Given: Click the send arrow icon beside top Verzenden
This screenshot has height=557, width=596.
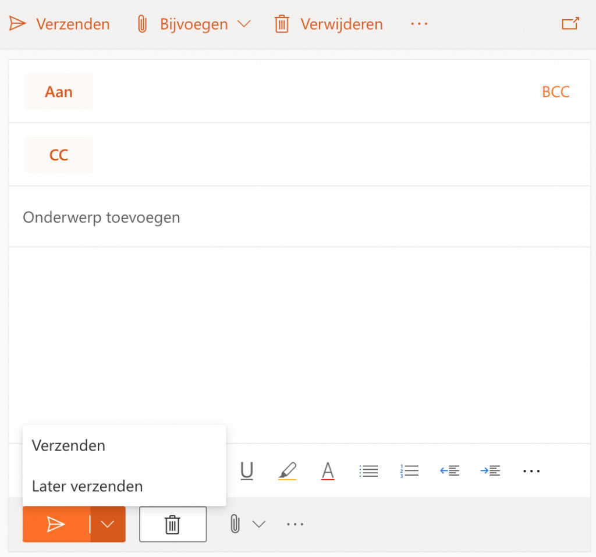Looking at the screenshot, I should pos(17,23).
